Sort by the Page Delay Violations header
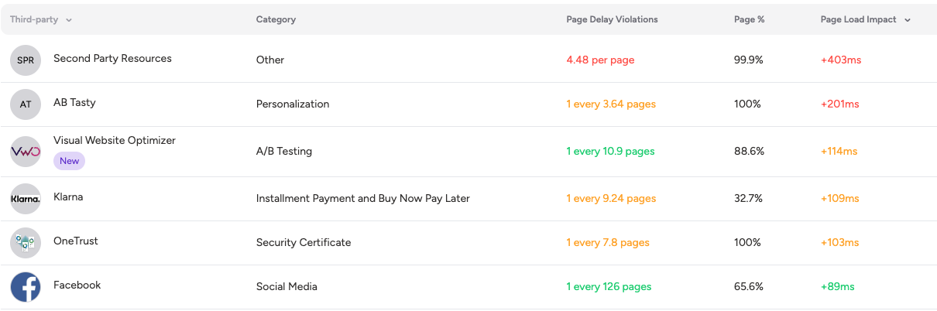 click(x=612, y=20)
